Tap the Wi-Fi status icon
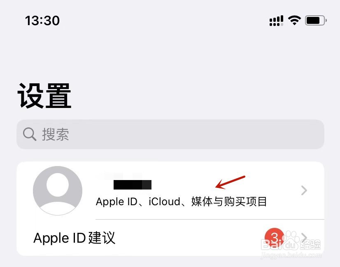Screen dimensions: 340x267 (x=294, y=21)
